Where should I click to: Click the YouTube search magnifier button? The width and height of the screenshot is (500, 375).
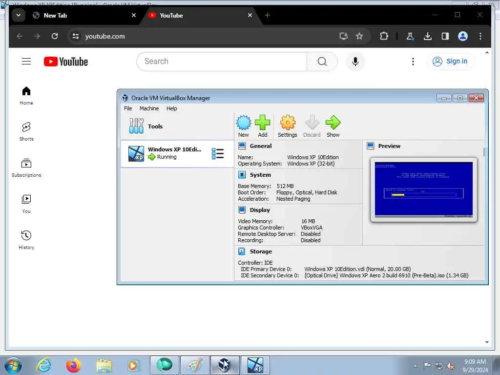pos(322,61)
